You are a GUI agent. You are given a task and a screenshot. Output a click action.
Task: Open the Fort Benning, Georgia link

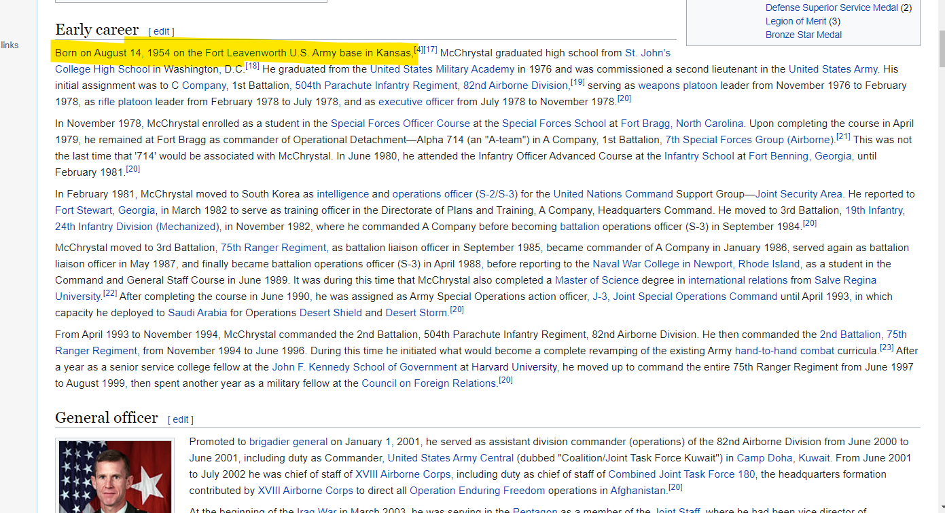pyautogui.click(x=800, y=156)
